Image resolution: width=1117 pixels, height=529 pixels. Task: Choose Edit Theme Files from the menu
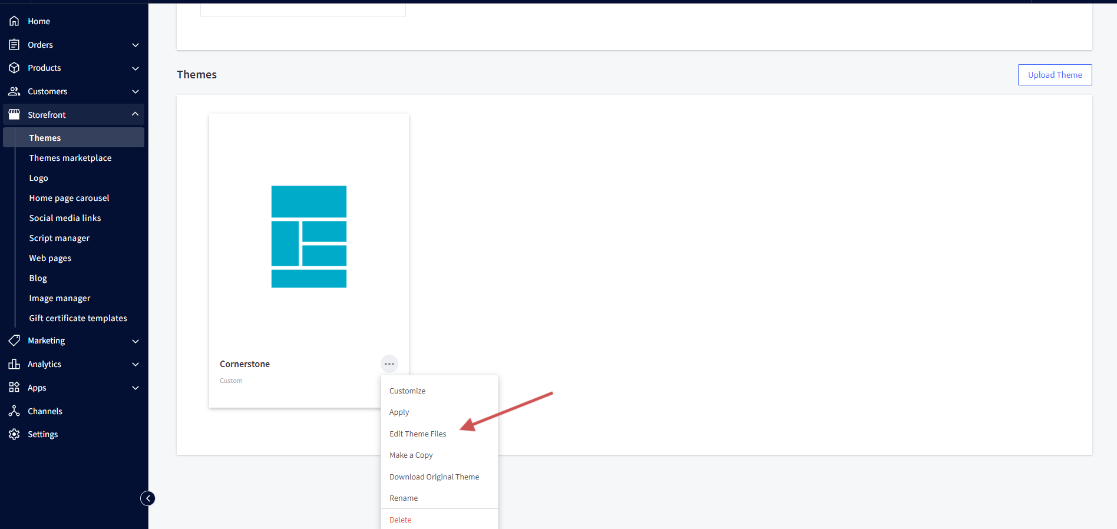[418, 434]
